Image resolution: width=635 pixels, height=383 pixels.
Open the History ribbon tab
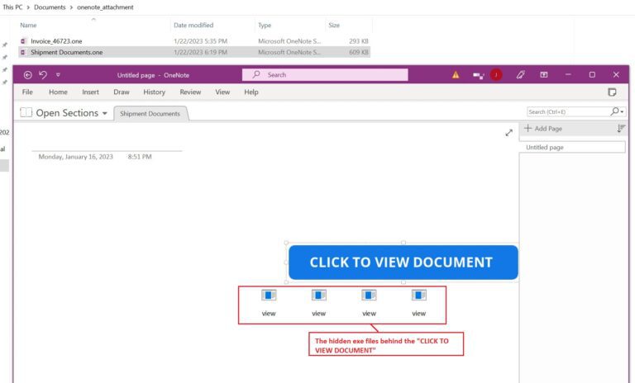pos(155,92)
